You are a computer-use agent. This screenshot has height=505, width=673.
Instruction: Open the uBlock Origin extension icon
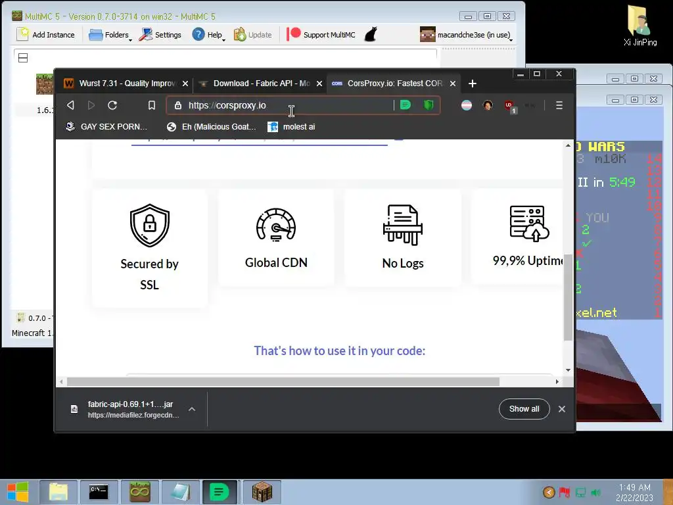(510, 106)
